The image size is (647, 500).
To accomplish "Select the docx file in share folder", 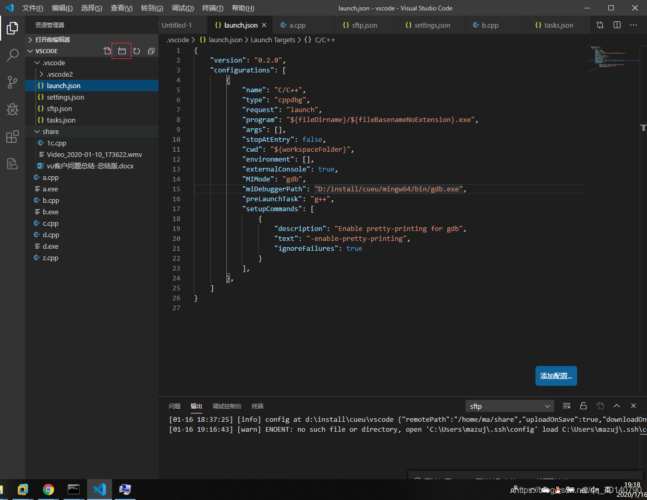I will pos(92,166).
